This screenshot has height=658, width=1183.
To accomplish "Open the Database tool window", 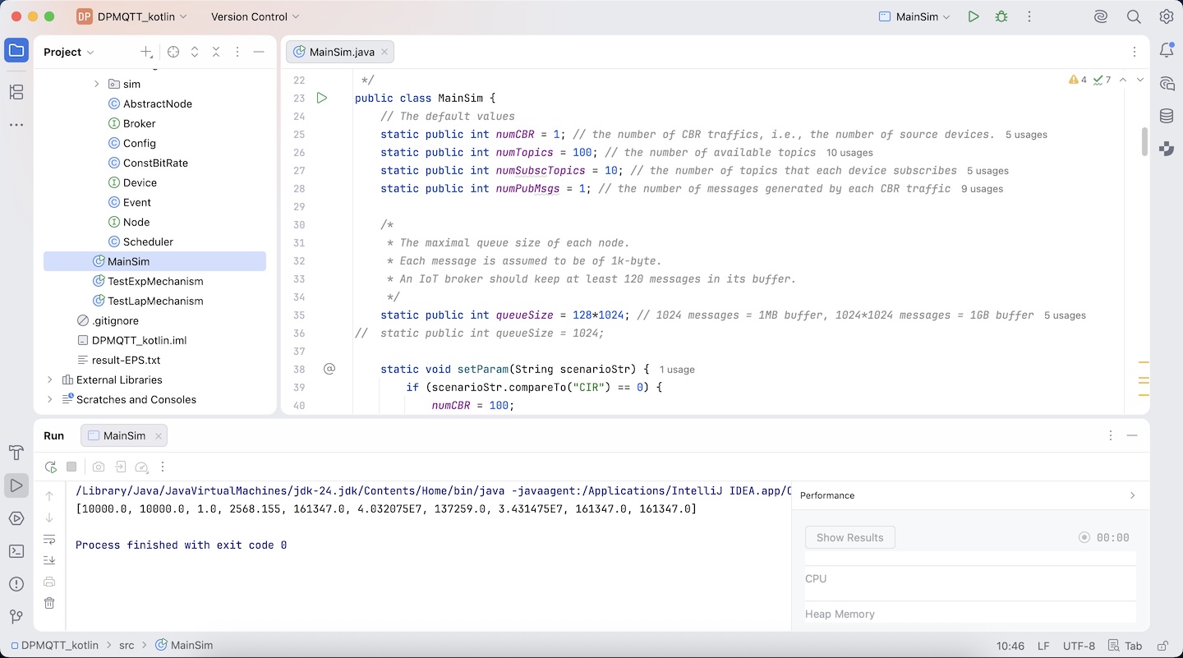I will 1167,116.
